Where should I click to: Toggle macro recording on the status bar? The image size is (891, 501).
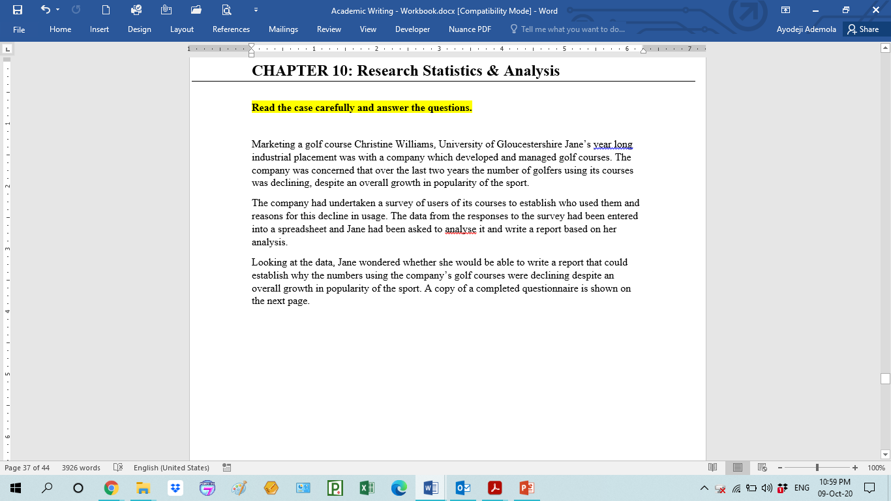point(226,468)
